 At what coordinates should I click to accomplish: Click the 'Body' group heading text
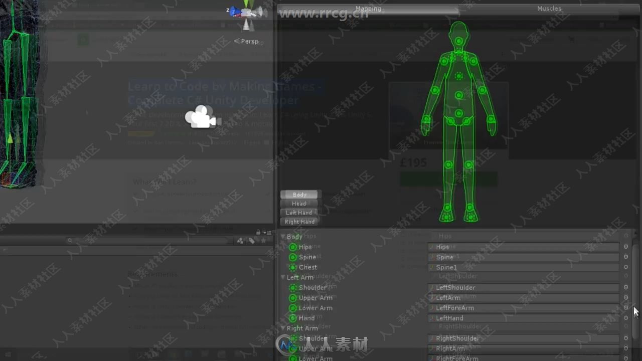click(x=294, y=237)
